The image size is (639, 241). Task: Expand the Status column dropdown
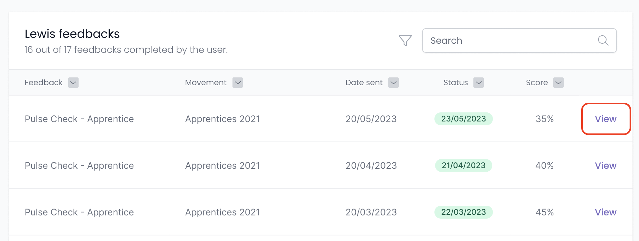479,83
